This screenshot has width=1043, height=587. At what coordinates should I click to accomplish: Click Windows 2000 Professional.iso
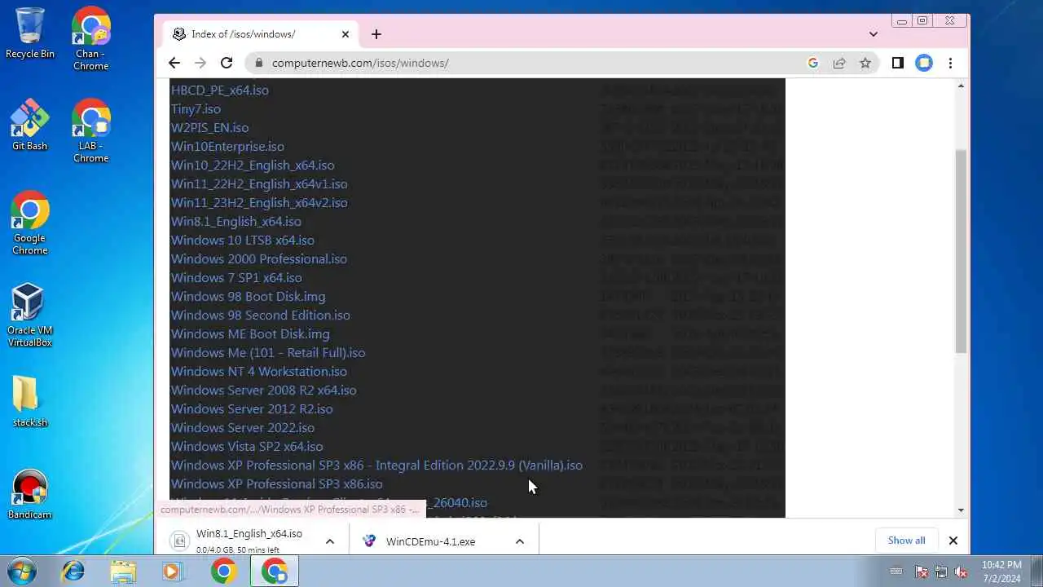(259, 258)
